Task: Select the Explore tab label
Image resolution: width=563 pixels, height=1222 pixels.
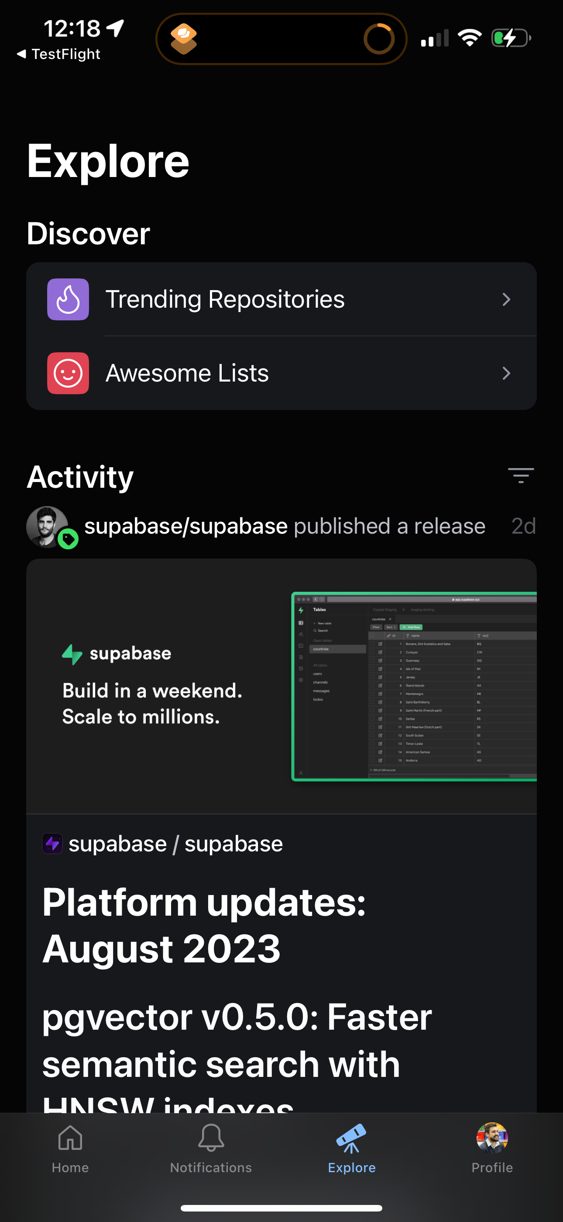Action: 352,1167
